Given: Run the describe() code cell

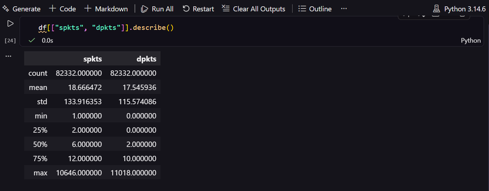Looking at the screenshot, I should pyautogui.click(x=11, y=23).
